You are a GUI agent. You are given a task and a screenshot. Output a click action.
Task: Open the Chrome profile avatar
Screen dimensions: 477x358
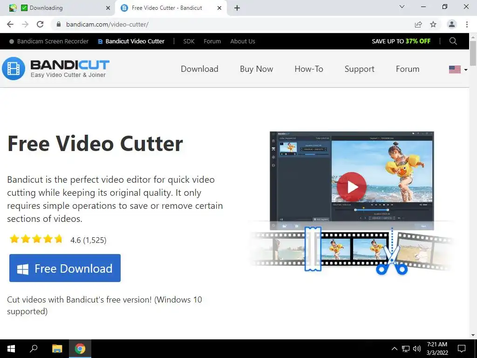pyautogui.click(x=452, y=24)
